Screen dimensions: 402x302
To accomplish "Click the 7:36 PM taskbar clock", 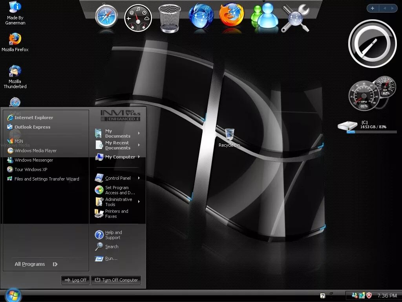I will [387, 296].
